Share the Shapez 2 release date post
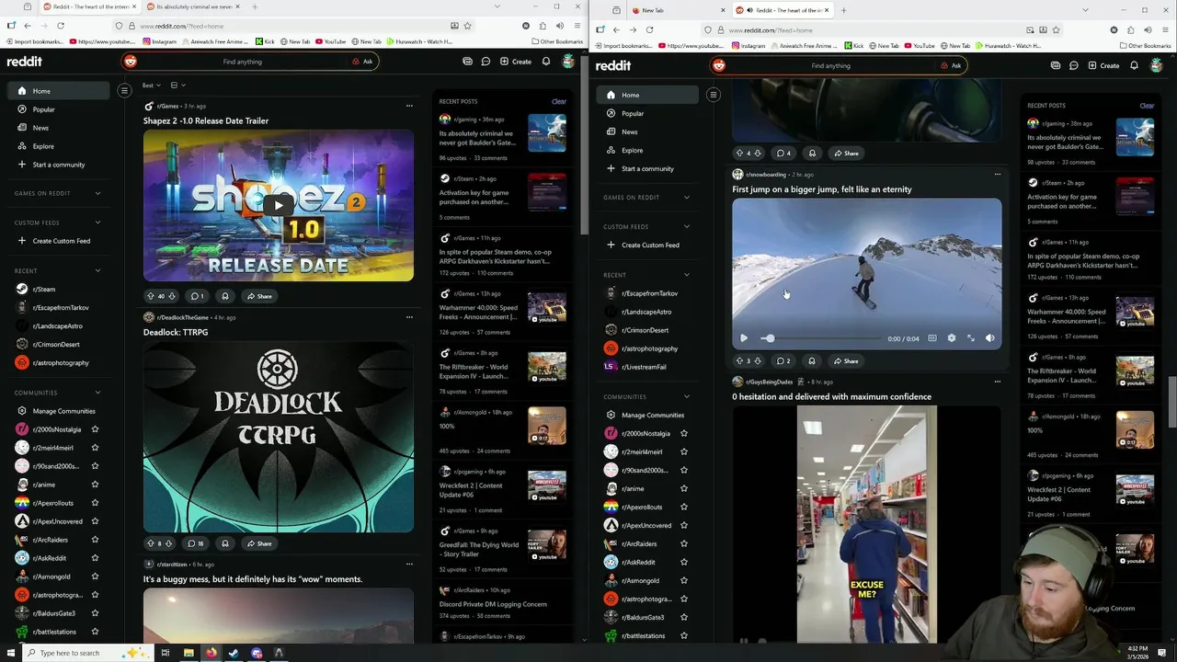 tap(258, 296)
